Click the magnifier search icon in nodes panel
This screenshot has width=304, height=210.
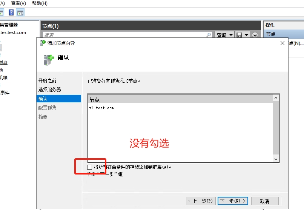coord(209,35)
